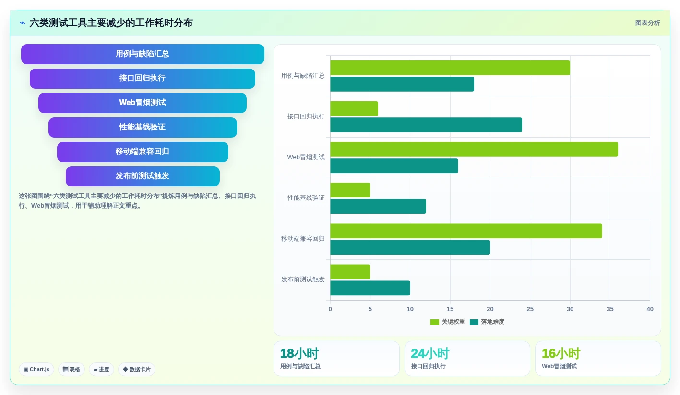Click the 进度 tag chip
680x395 pixels.
click(101, 369)
